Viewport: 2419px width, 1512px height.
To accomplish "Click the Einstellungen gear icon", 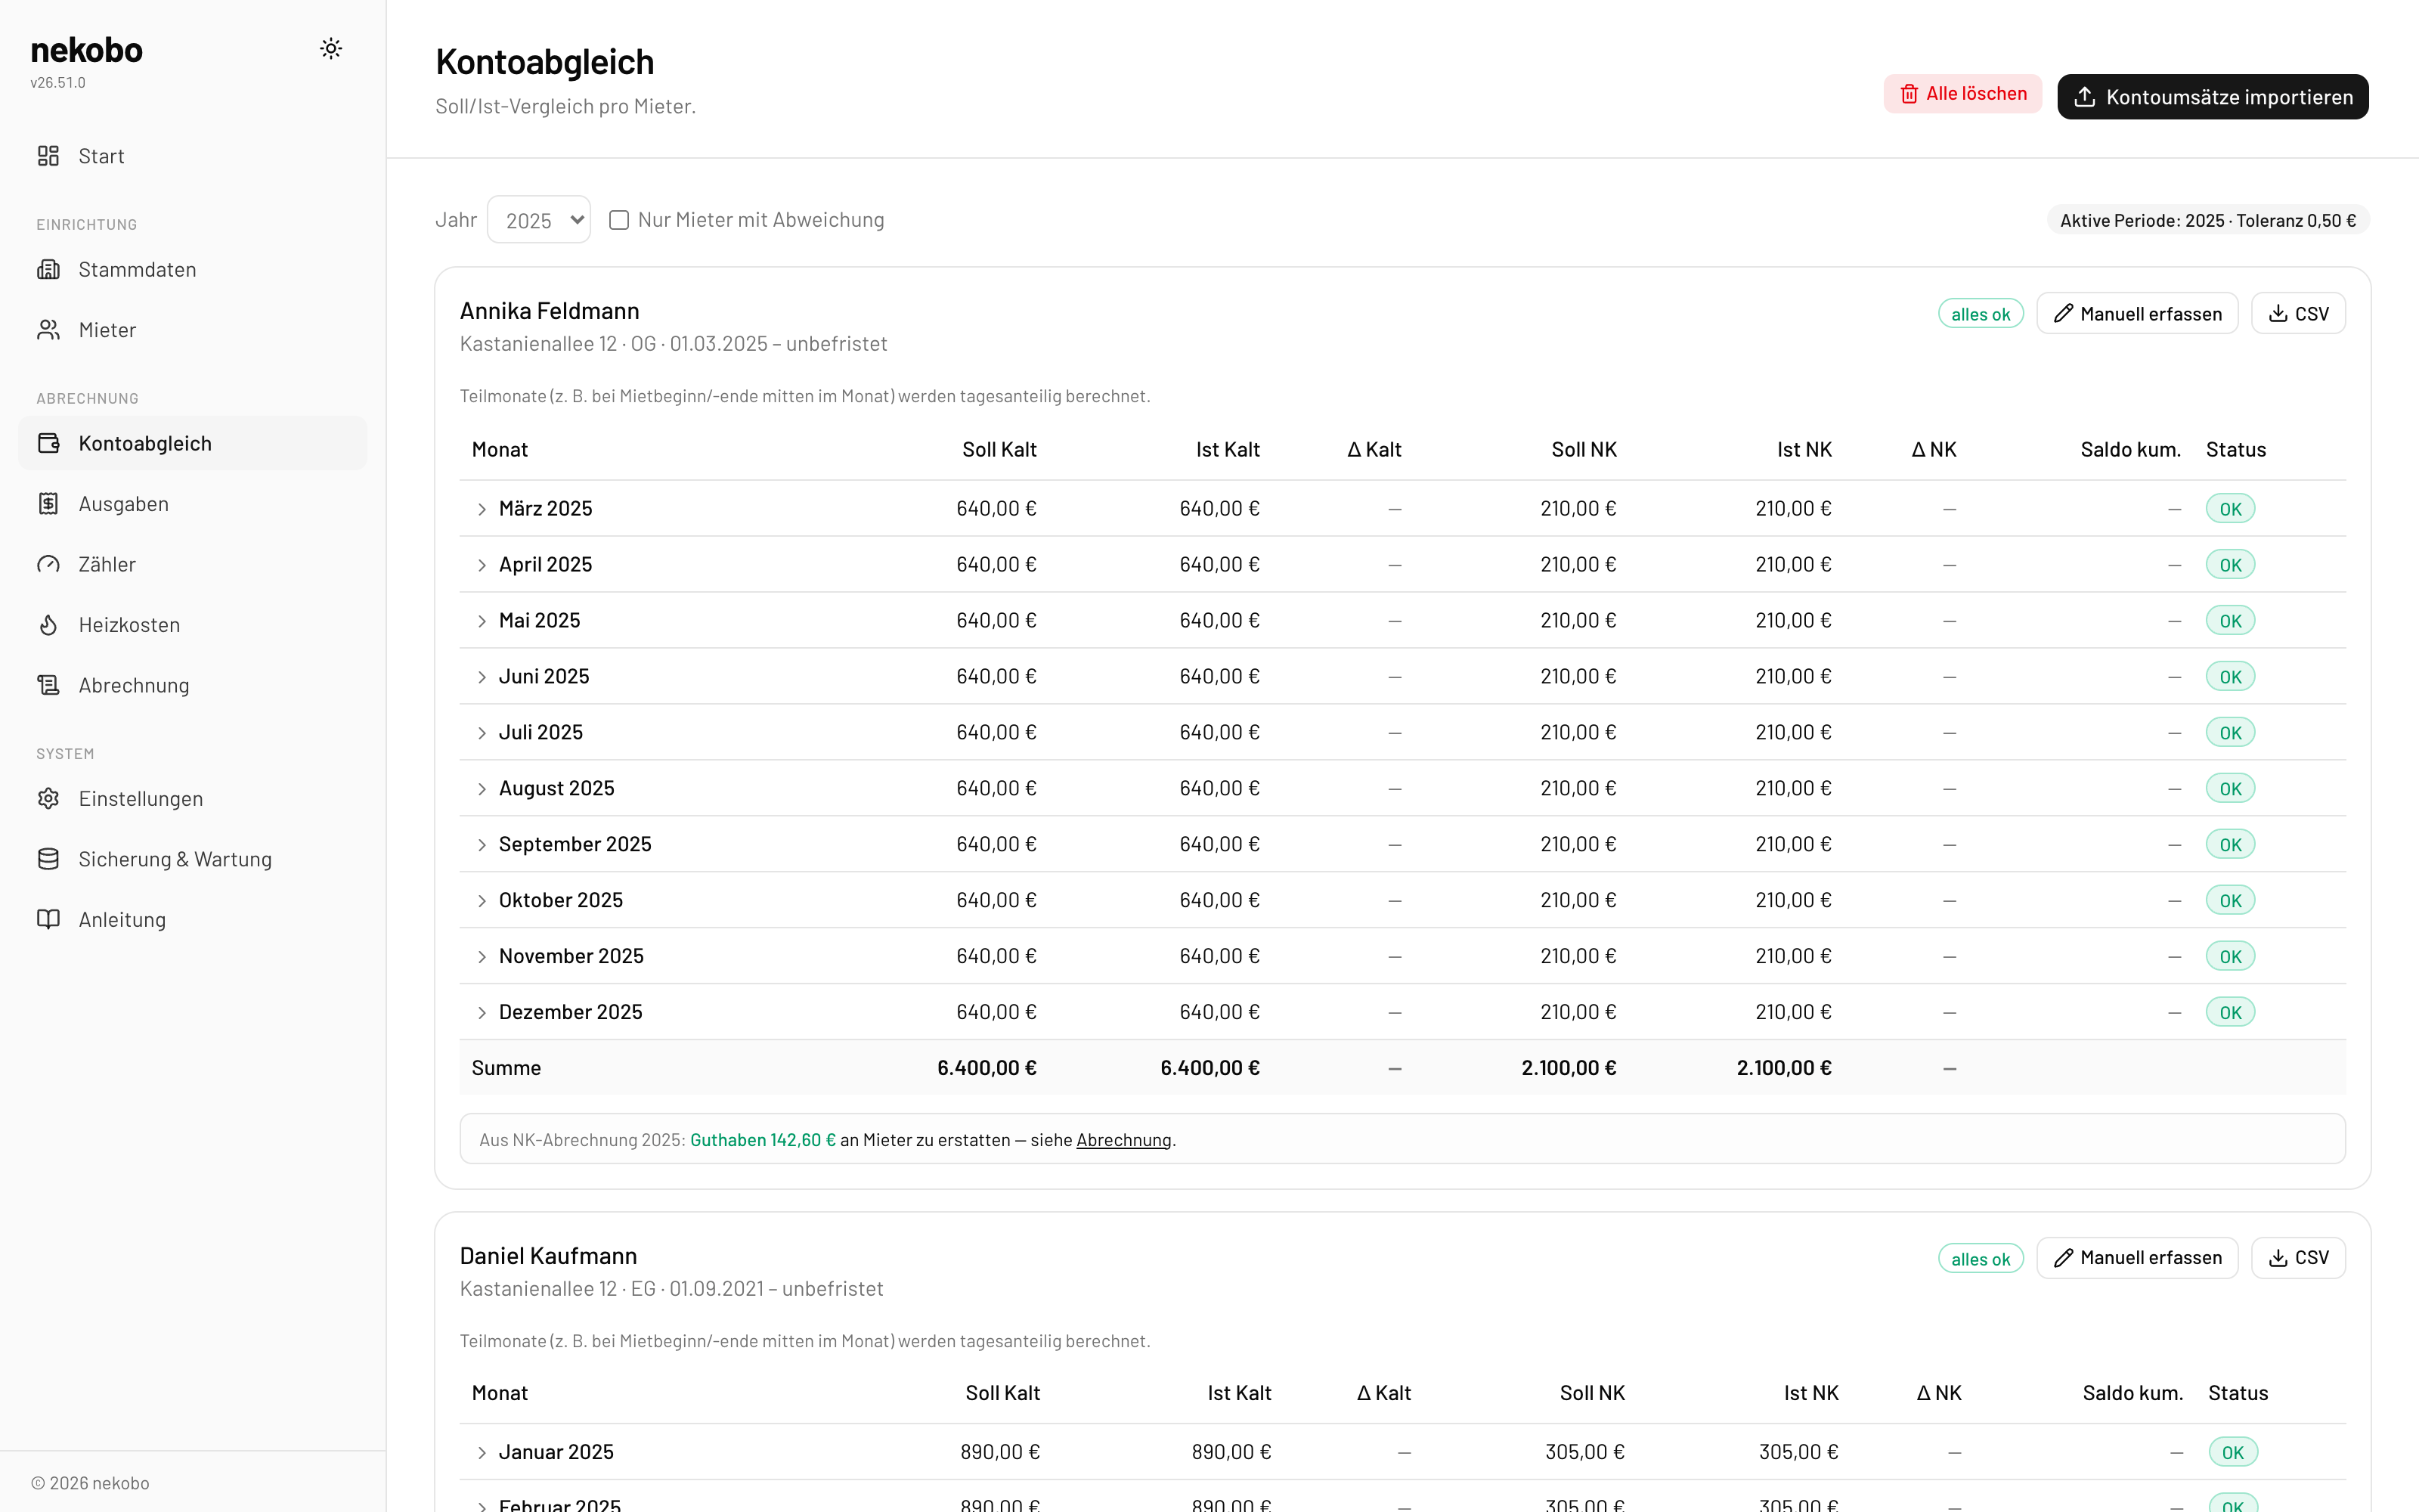I will [48, 798].
